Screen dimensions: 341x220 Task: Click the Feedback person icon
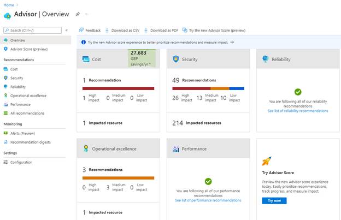pyautogui.click(x=81, y=30)
